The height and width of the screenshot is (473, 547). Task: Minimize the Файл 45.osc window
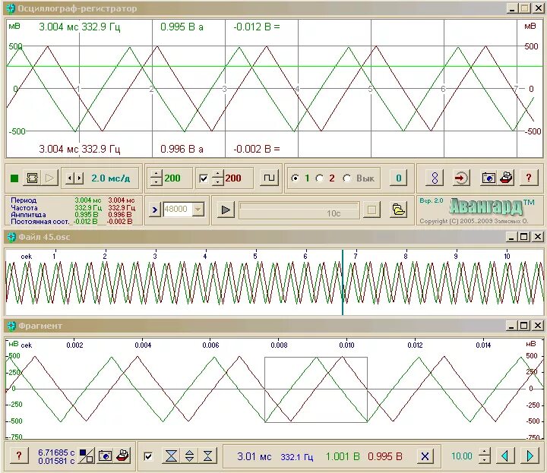pos(511,237)
